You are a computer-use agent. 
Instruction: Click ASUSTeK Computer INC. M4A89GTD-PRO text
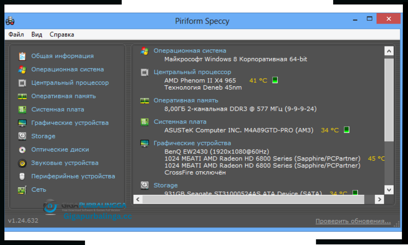(239, 130)
